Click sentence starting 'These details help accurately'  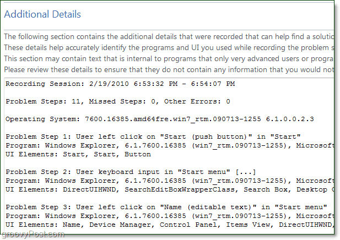[x=169, y=48]
